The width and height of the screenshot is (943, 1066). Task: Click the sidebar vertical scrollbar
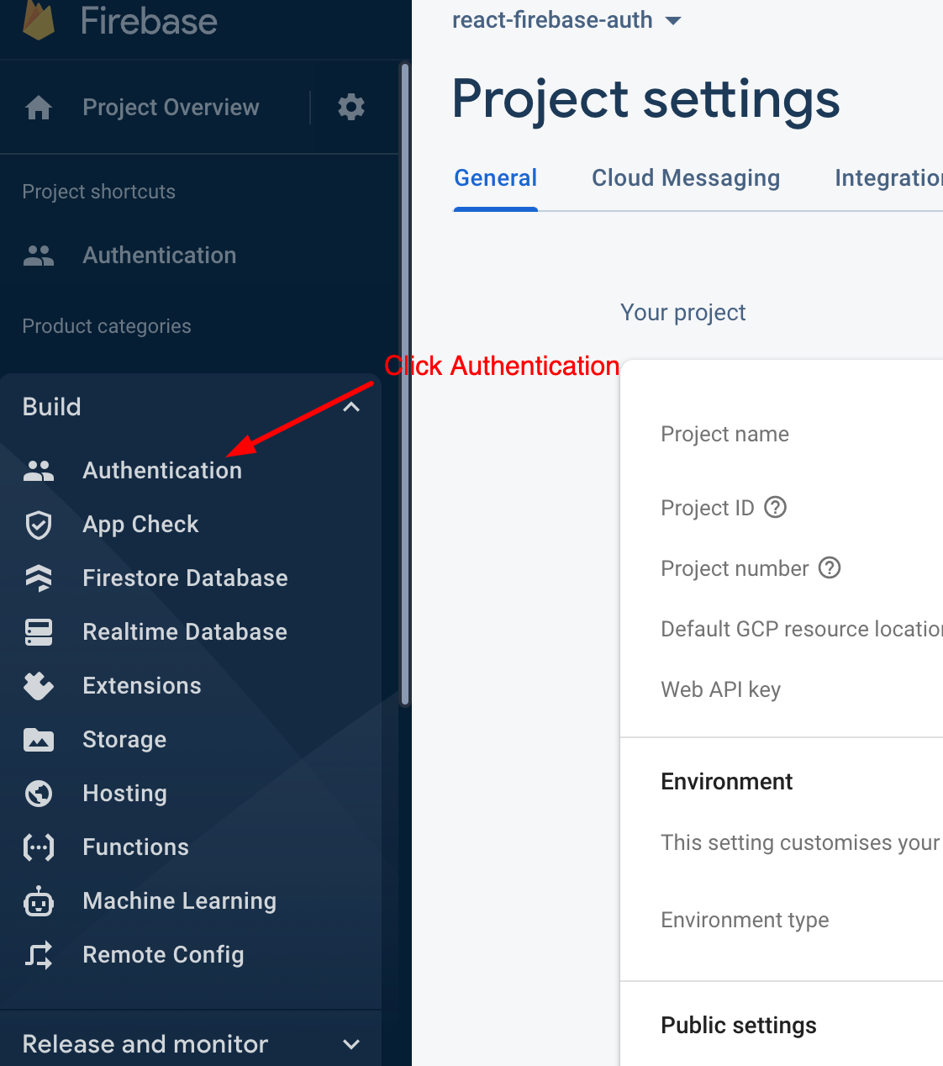(405, 384)
